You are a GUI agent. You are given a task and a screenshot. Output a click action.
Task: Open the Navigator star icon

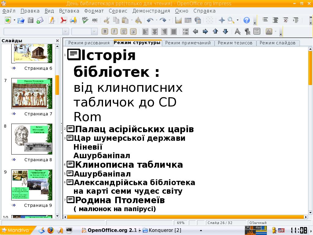[222, 20]
